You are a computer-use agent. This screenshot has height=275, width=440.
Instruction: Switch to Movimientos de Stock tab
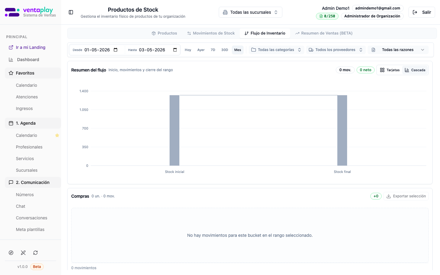pyautogui.click(x=211, y=33)
